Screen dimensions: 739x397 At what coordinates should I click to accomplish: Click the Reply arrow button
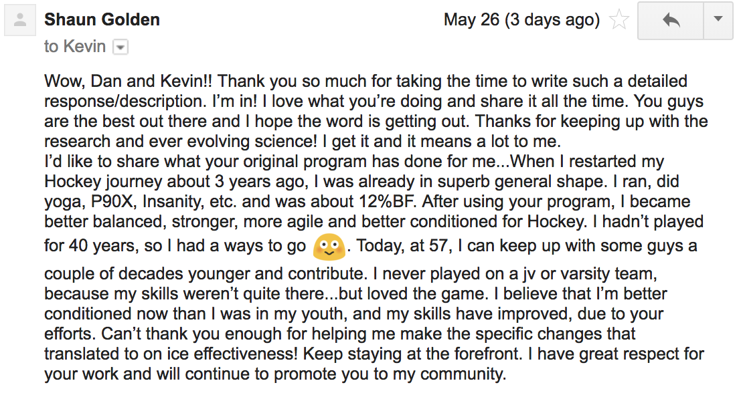click(x=671, y=20)
